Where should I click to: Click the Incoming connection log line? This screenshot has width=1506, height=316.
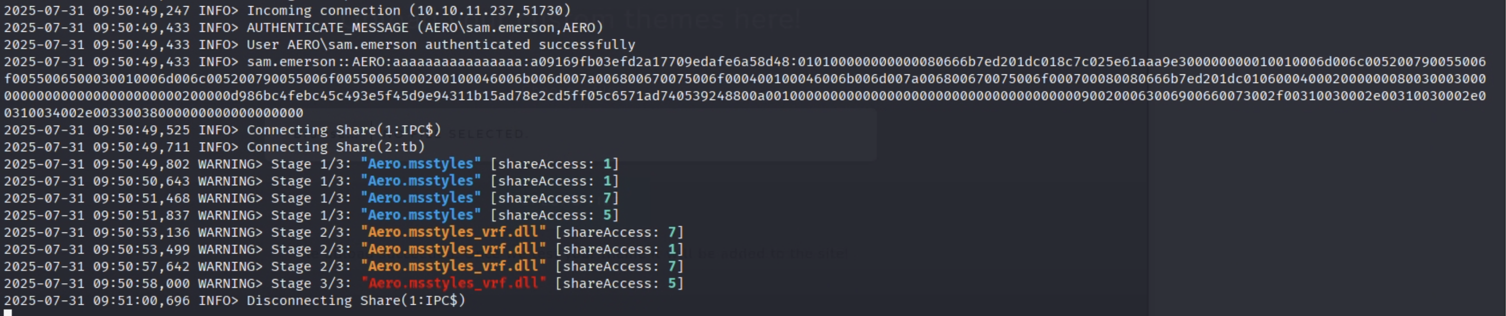point(287,10)
